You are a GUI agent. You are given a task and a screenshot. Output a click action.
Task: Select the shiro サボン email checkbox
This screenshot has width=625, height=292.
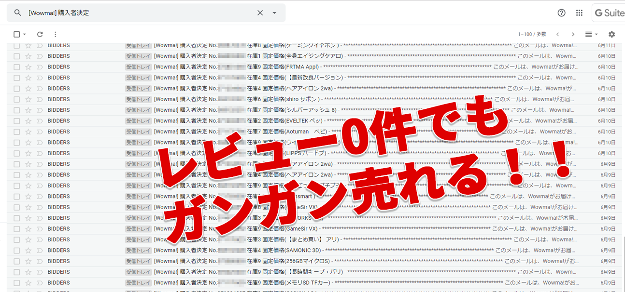click(x=17, y=99)
